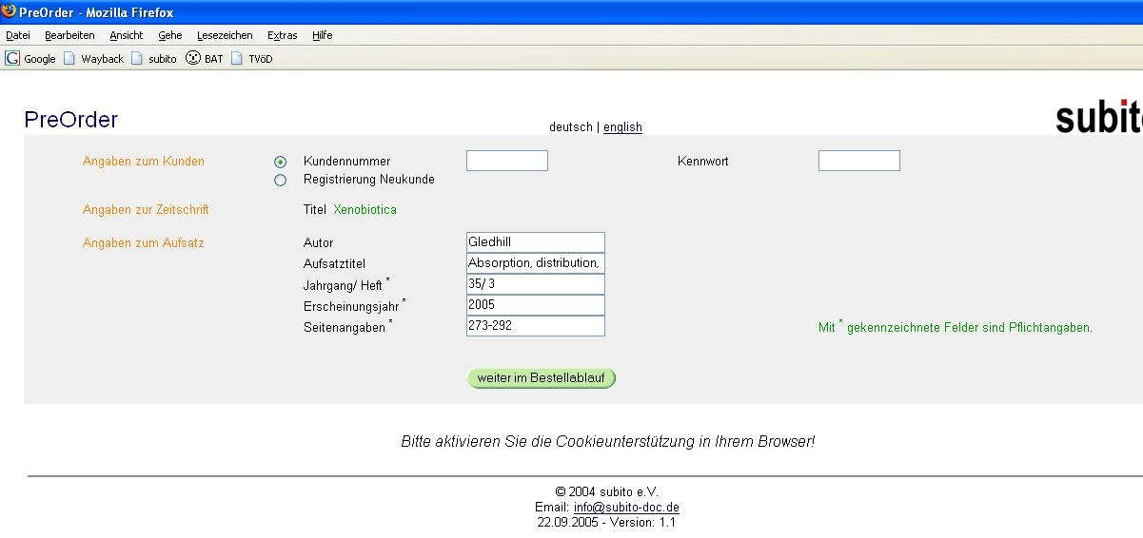Open the Hilfe menu
This screenshot has height=538, width=1143.
(x=322, y=35)
